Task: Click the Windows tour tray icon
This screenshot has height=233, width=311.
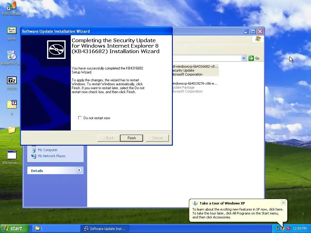Action: point(283,228)
